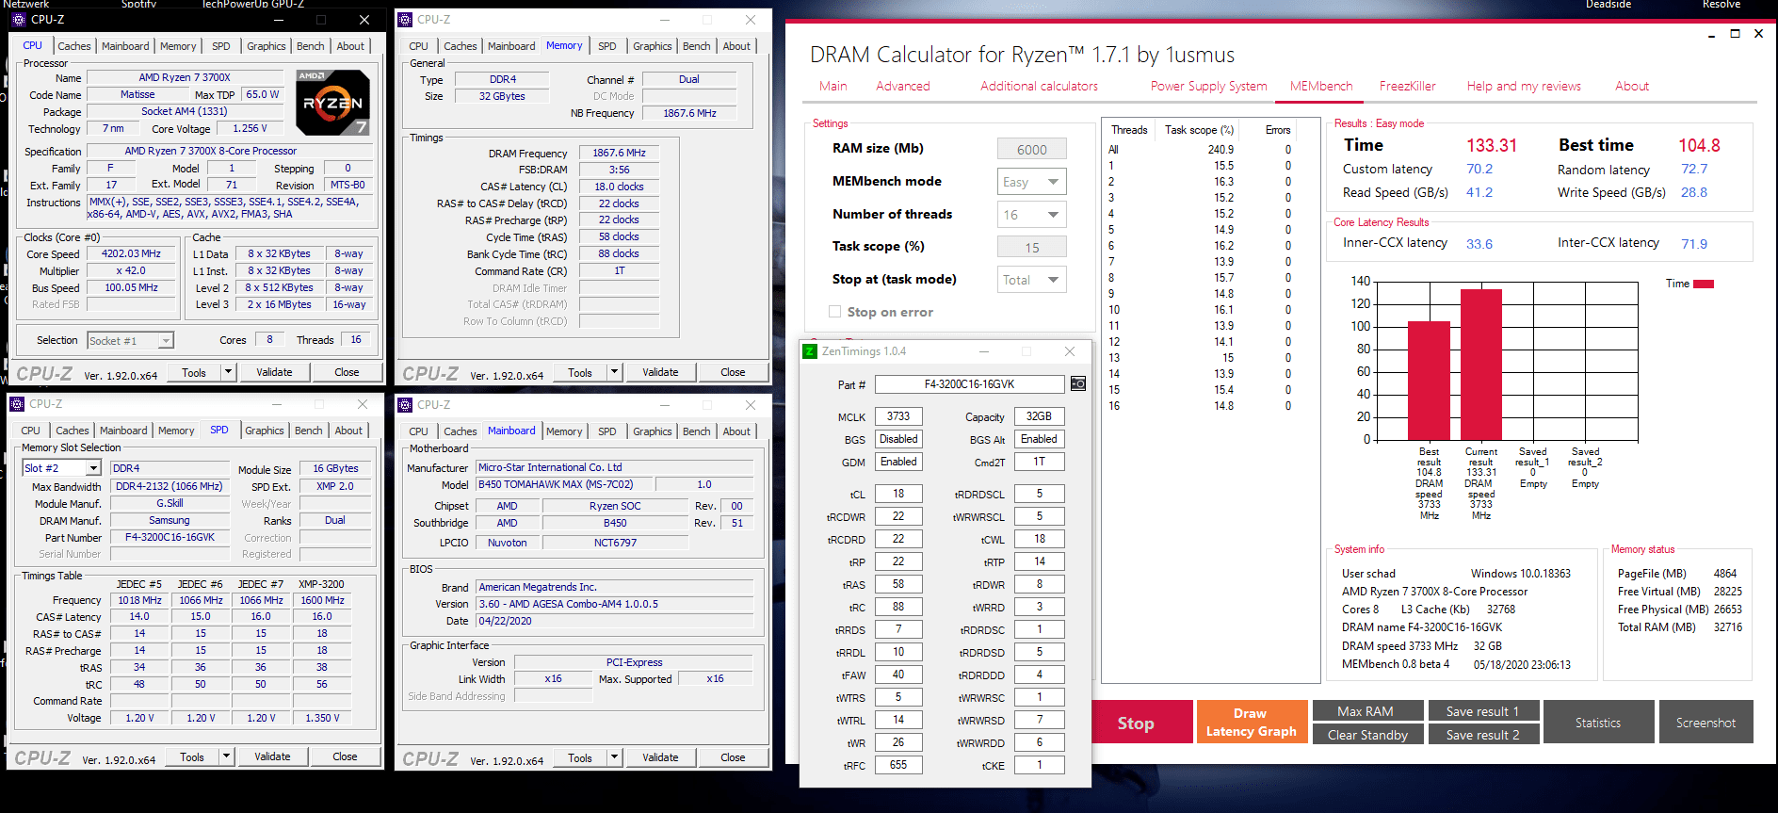Expand Tools arrow in CPU-Z CPU window
1778x813 pixels.
pyautogui.click(x=227, y=372)
